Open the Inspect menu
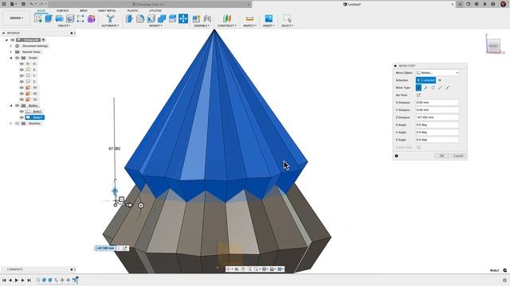 click(249, 25)
